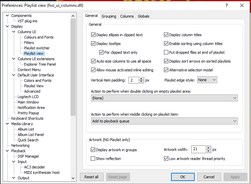Click the Artwork width input field

click(x=198, y=149)
